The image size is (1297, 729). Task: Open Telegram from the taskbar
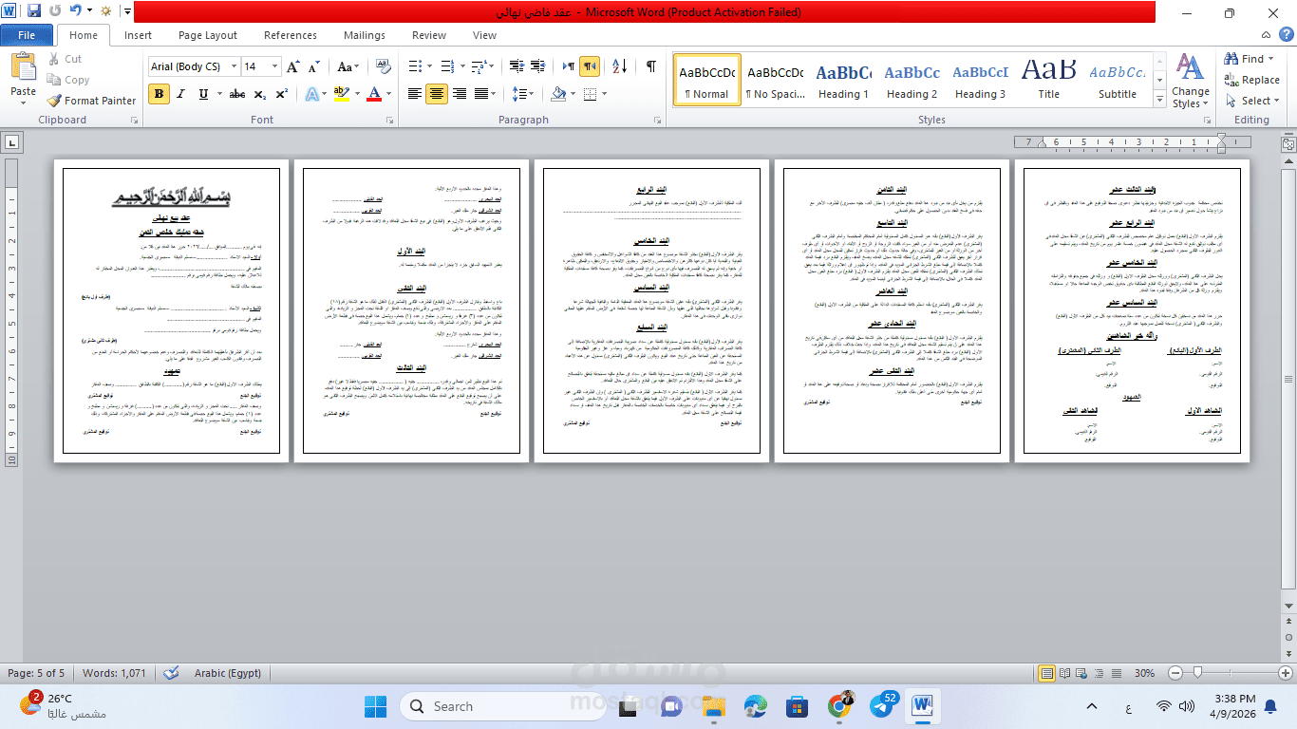[x=881, y=706]
